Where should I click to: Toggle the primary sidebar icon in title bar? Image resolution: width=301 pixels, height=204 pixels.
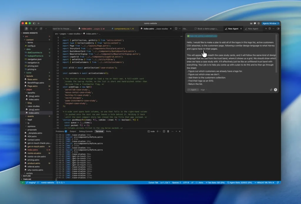pyautogui.click(x=34, y=23)
